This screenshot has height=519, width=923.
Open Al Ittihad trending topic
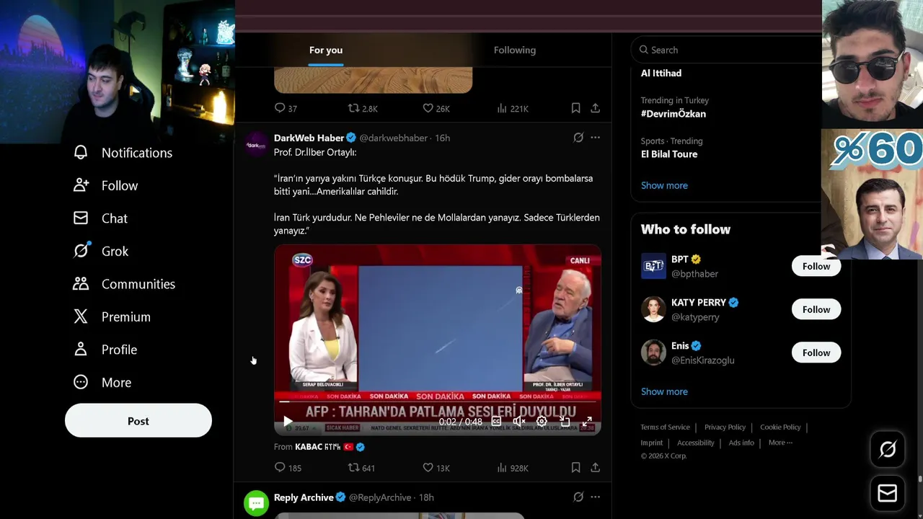(661, 73)
